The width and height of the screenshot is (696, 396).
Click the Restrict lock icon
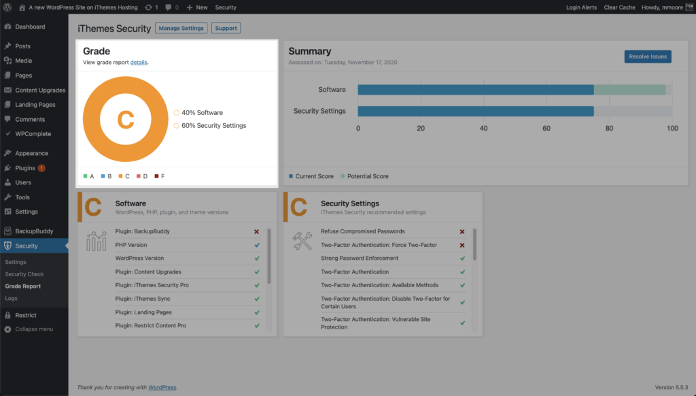click(x=7, y=315)
